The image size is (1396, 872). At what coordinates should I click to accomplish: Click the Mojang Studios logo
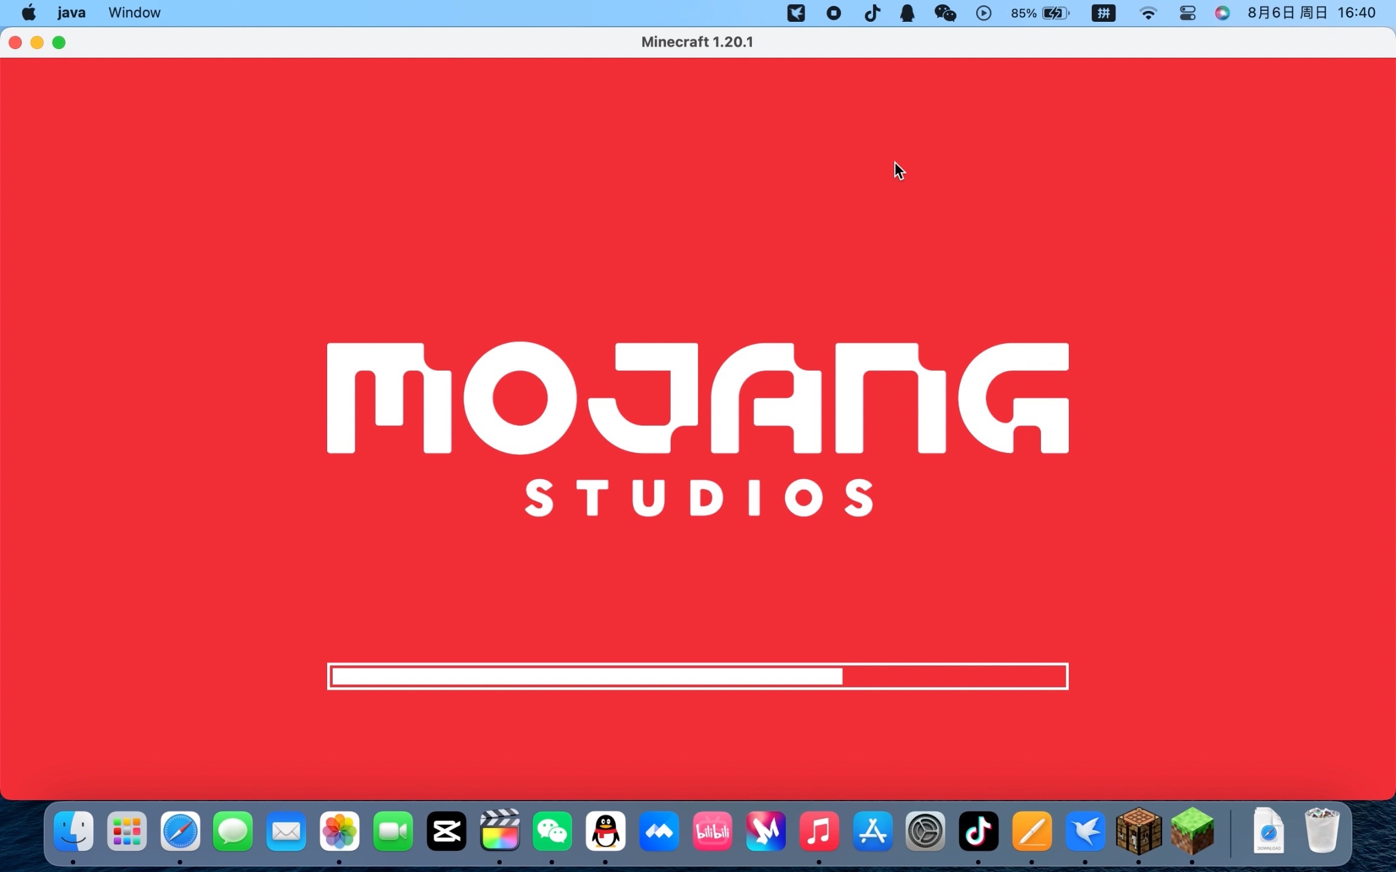[x=698, y=429]
